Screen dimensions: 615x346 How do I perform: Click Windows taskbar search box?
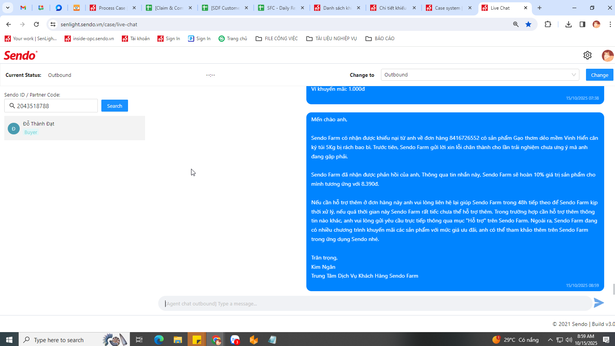74,340
